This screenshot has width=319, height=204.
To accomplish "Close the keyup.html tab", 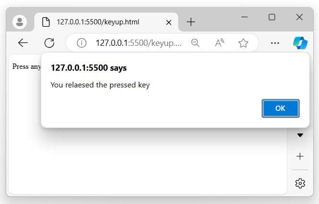I will (169, 22).
